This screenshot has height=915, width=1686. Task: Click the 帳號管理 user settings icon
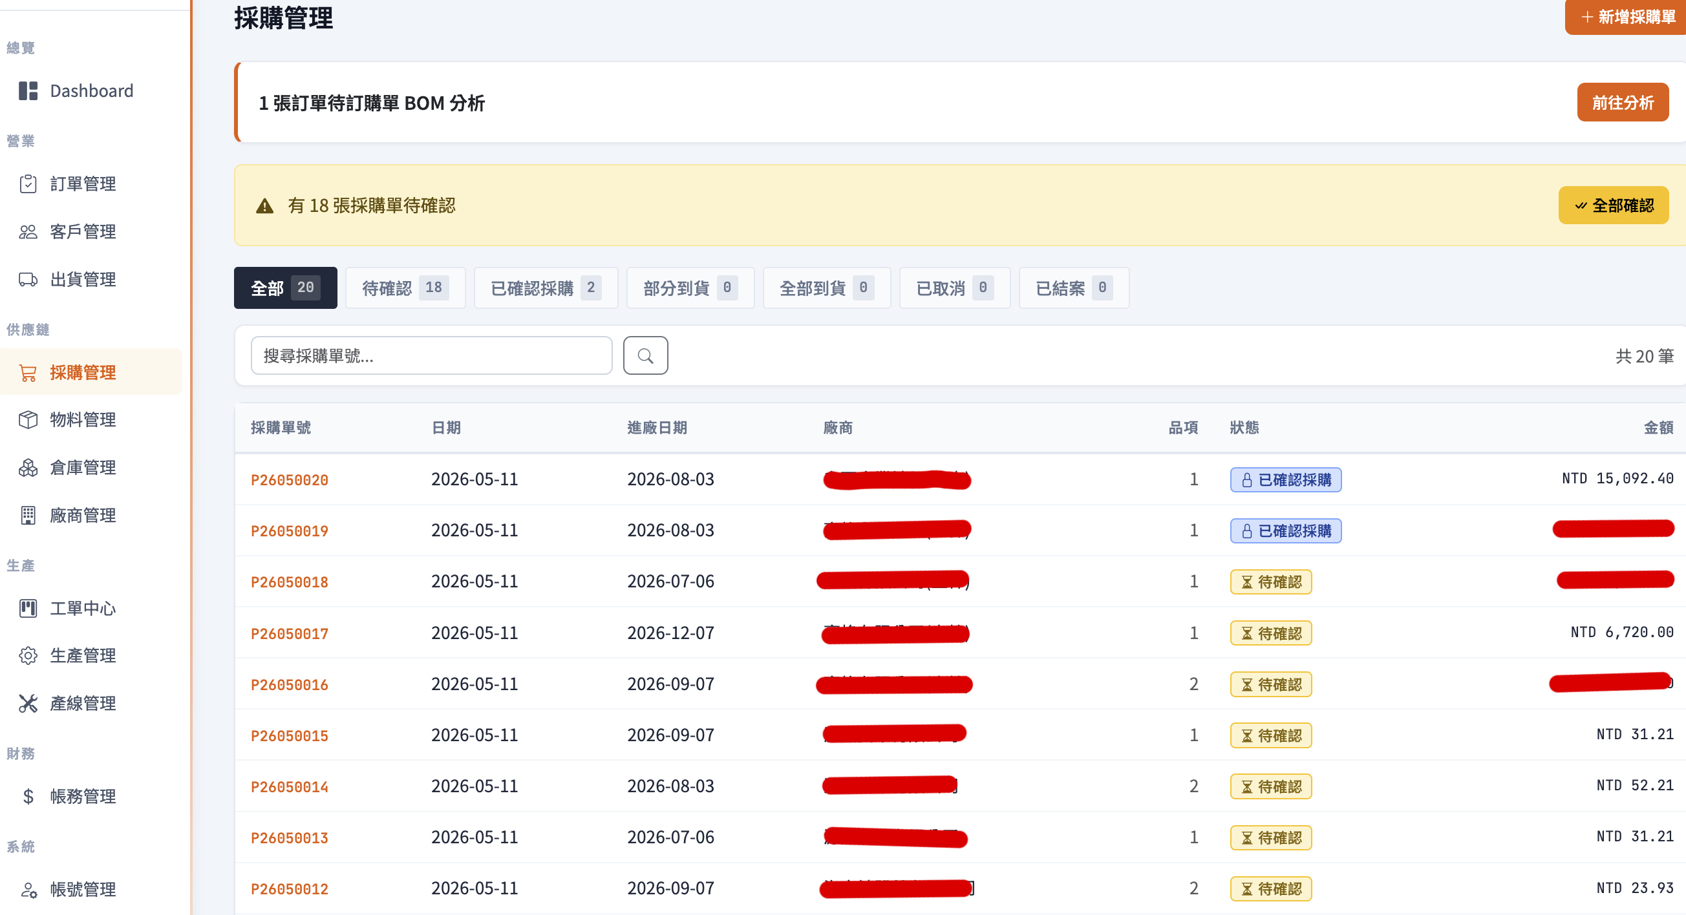[28, 890]
